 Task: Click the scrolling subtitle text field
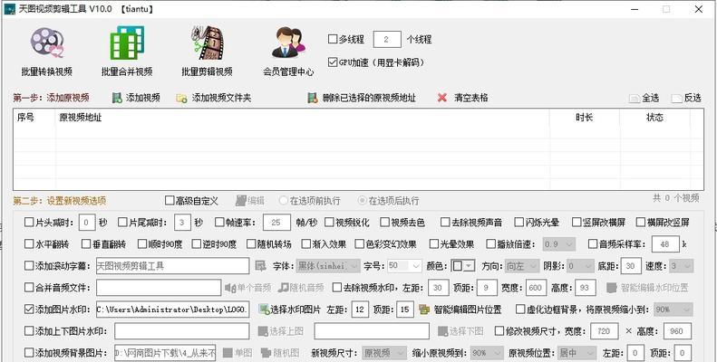[173, 266]
